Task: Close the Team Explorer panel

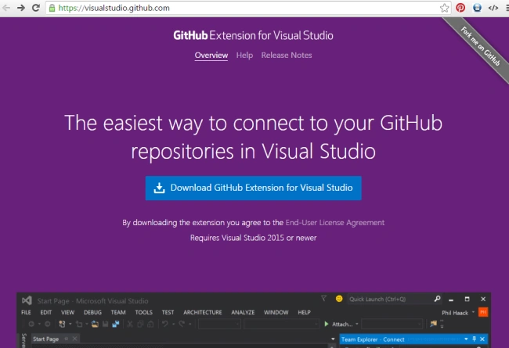Action: click(x=482, y=339)
